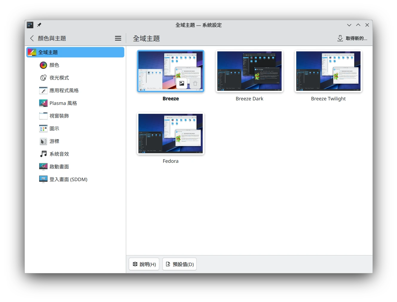Open the 顏色 color wheel icon
The width and height of the screenshot is (397, 302).
(43, 65)
